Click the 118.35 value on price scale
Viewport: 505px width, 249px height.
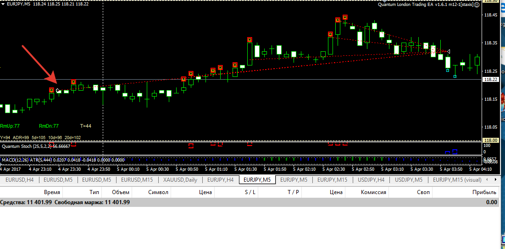pos(490,43)
